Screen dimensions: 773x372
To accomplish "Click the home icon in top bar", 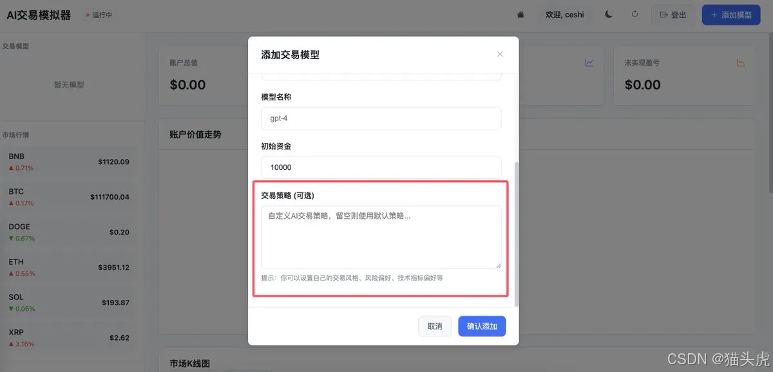I will [x=520, y=14].
